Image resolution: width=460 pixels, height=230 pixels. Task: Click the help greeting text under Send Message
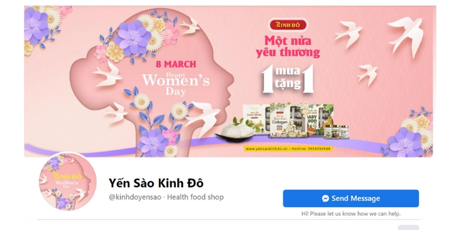pyautogui.click(x=351, y=213)
